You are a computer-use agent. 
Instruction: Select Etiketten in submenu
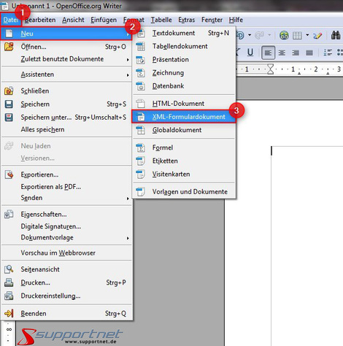(184, 161)
